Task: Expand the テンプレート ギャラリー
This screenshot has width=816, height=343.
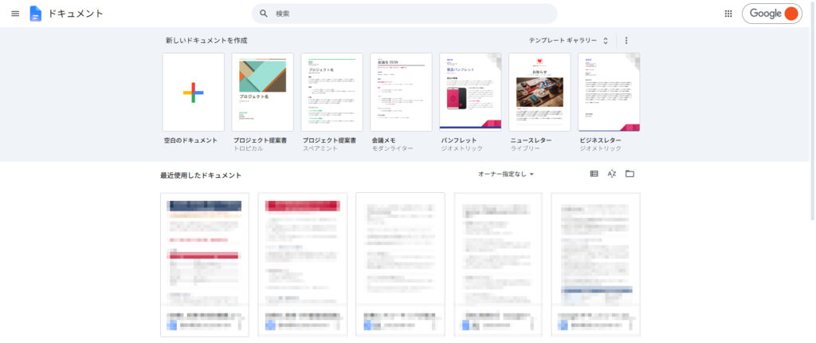Action: [x=568, y=40]
